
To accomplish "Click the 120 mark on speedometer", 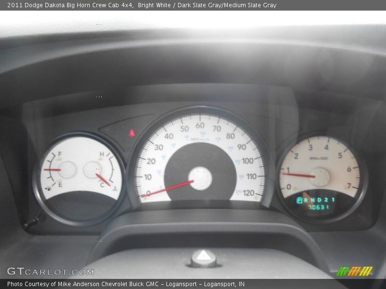I will point(248,193).
